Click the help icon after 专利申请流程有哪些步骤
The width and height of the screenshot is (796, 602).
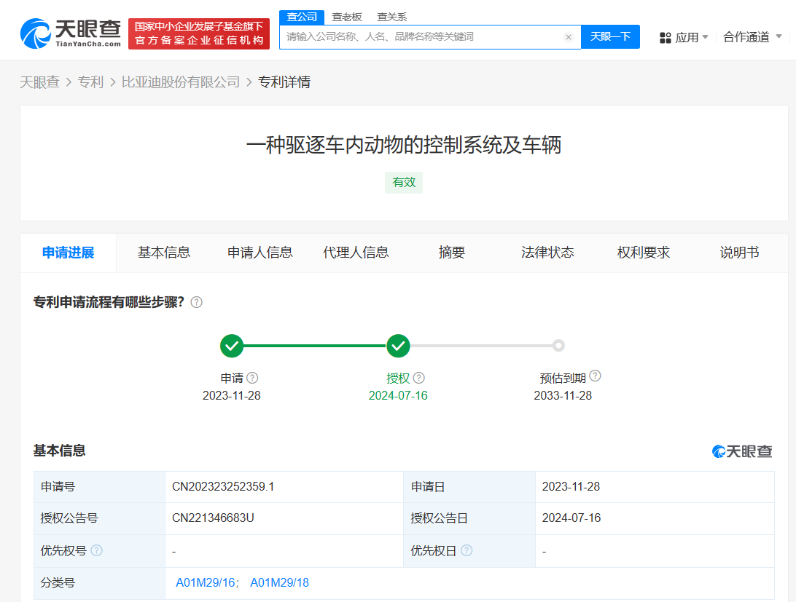pos(196,302)
